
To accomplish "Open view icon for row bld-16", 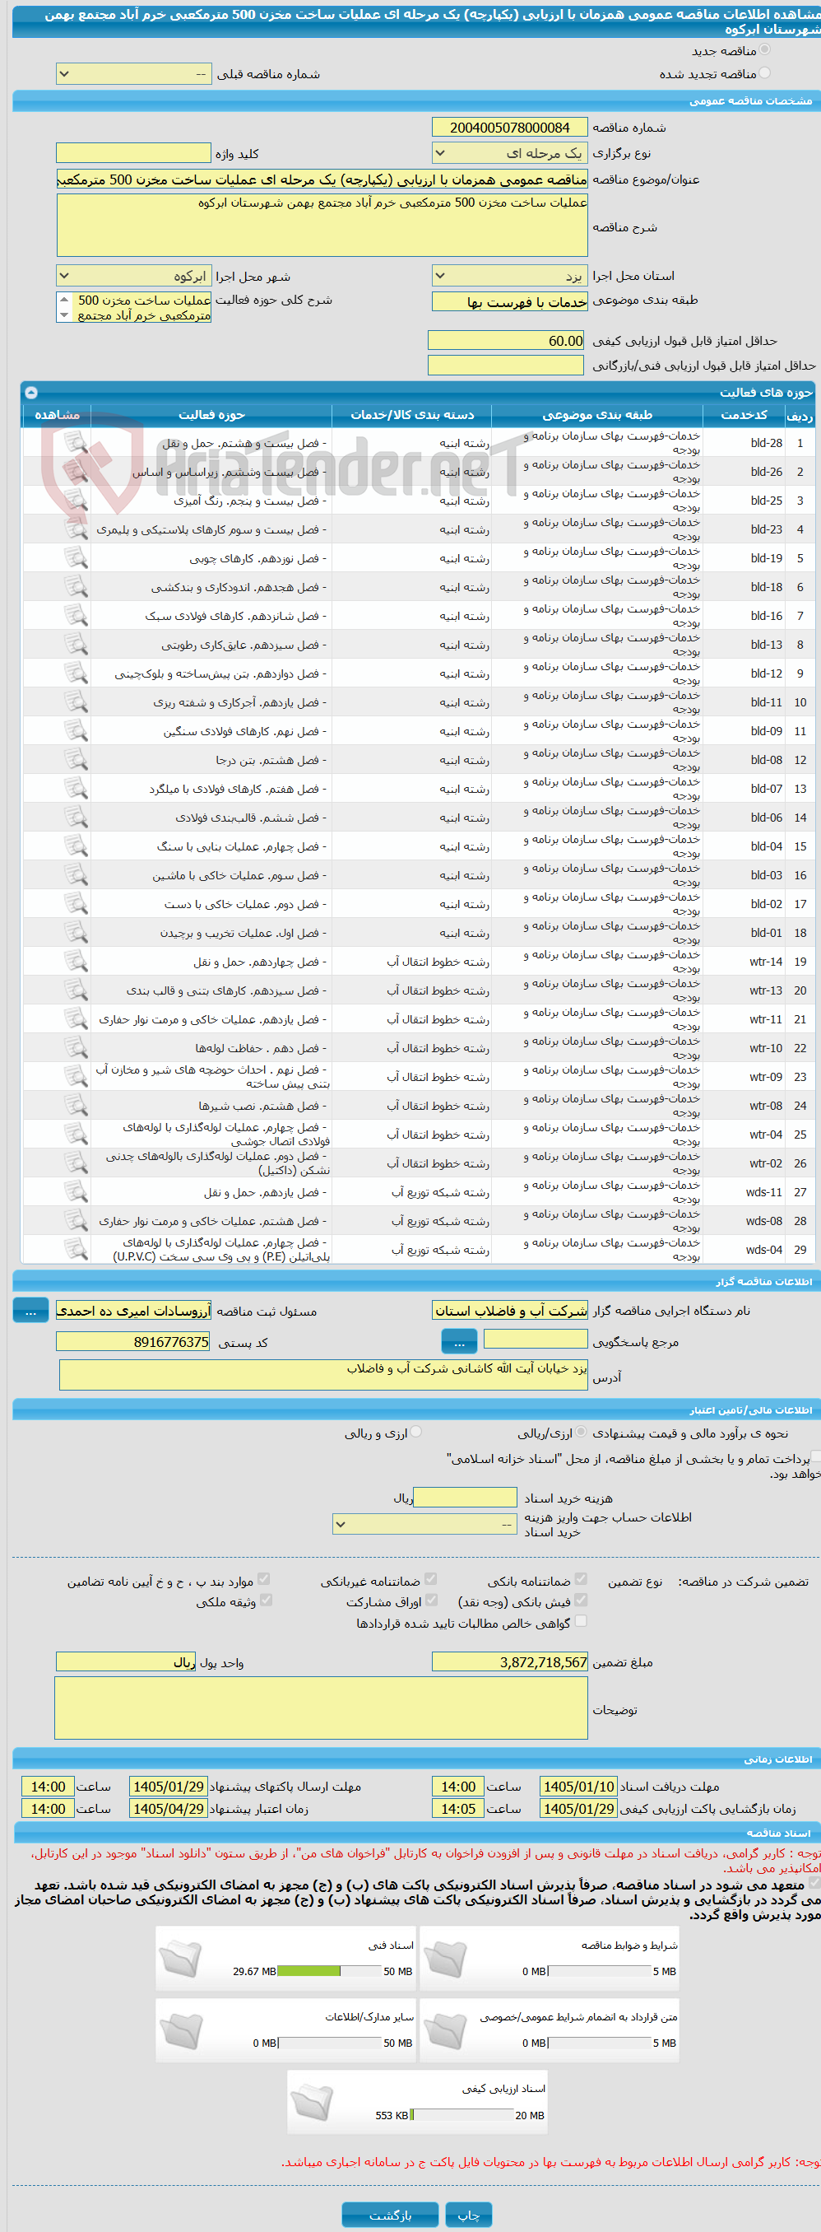I will point(77,615).
